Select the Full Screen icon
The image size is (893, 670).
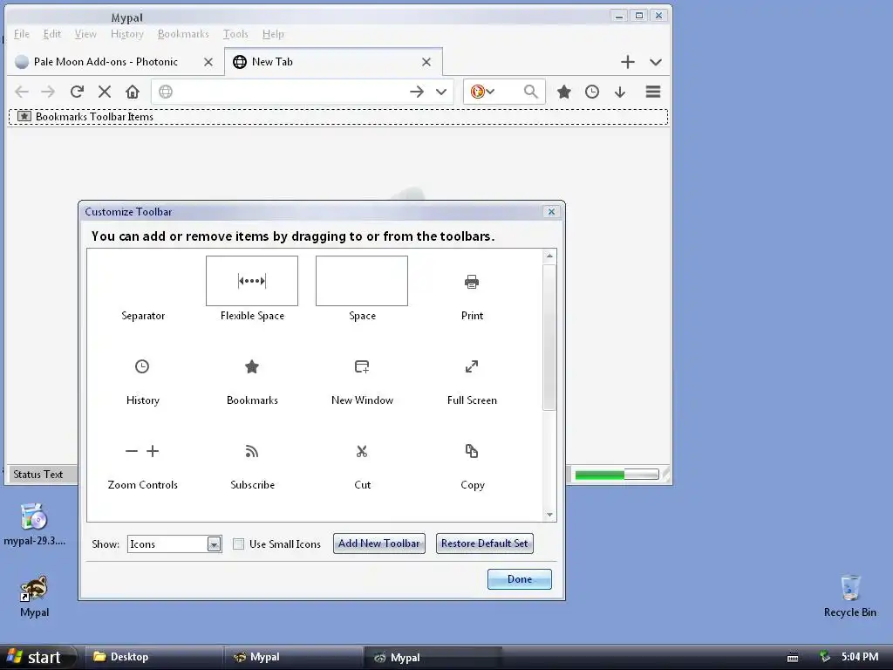point(472,366)
